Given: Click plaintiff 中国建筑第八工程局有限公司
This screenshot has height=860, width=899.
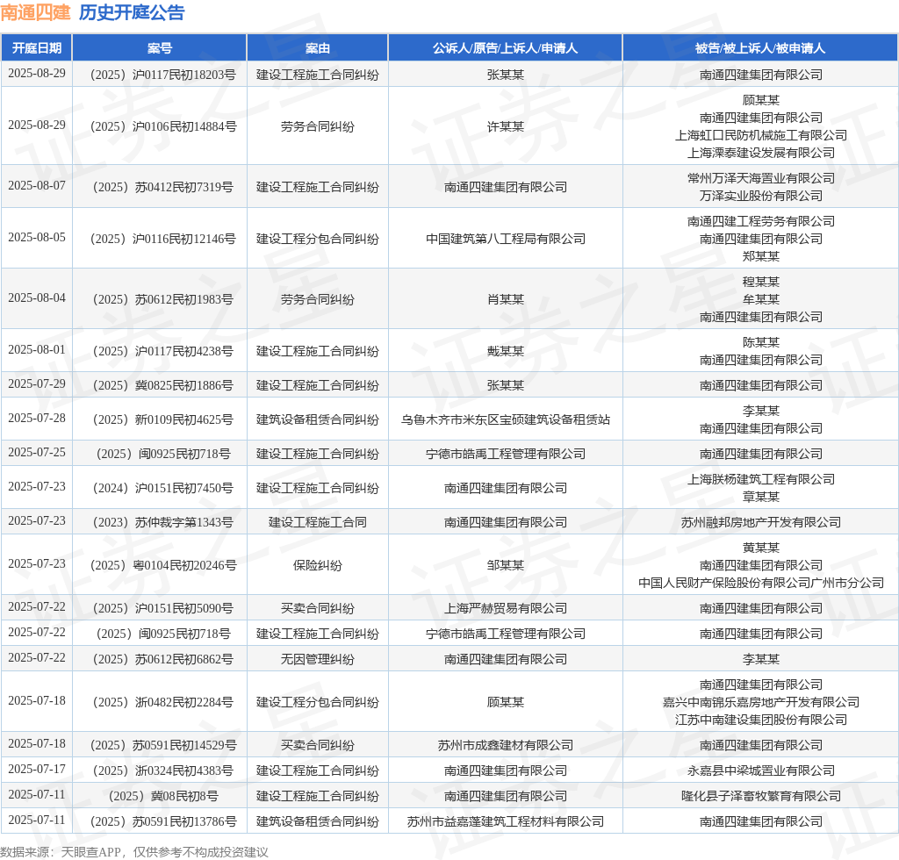Looking at the screenshot, I should [x=505, y=239].
